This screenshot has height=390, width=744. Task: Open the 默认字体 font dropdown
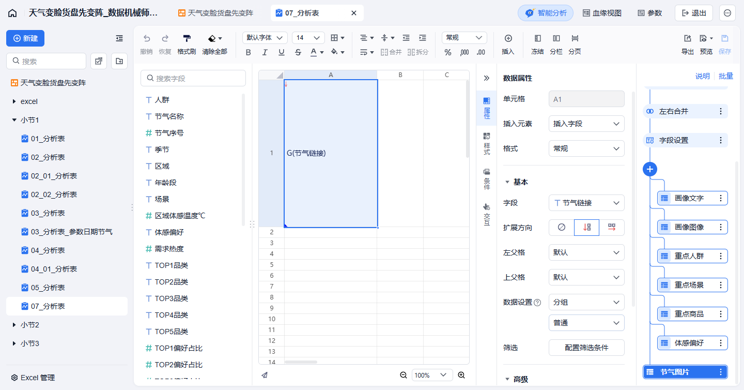265,38
